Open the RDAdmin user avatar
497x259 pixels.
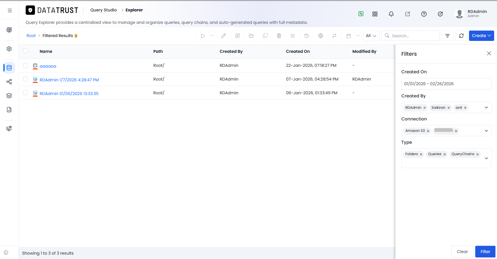point(459,14)
